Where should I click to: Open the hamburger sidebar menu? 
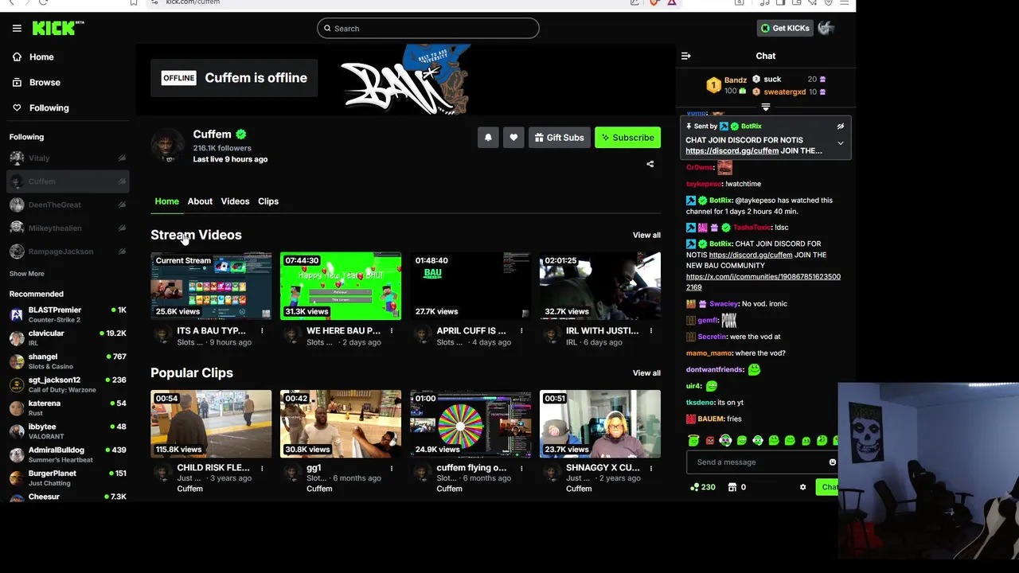click(x=17, y=28)
